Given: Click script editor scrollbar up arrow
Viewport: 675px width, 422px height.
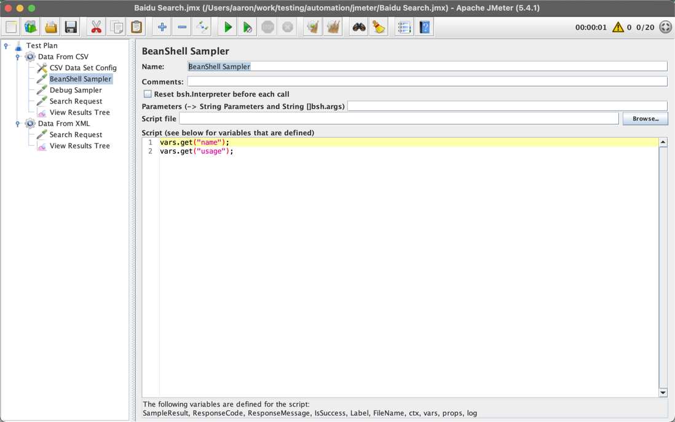Looking at the screenshot, I should pyautogui.click(x=663, y=143).
